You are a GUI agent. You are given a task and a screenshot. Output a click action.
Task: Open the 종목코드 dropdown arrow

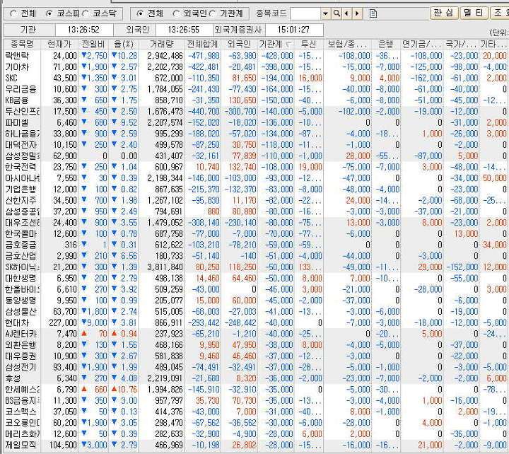pyautogui.click(x=326, y=13)
